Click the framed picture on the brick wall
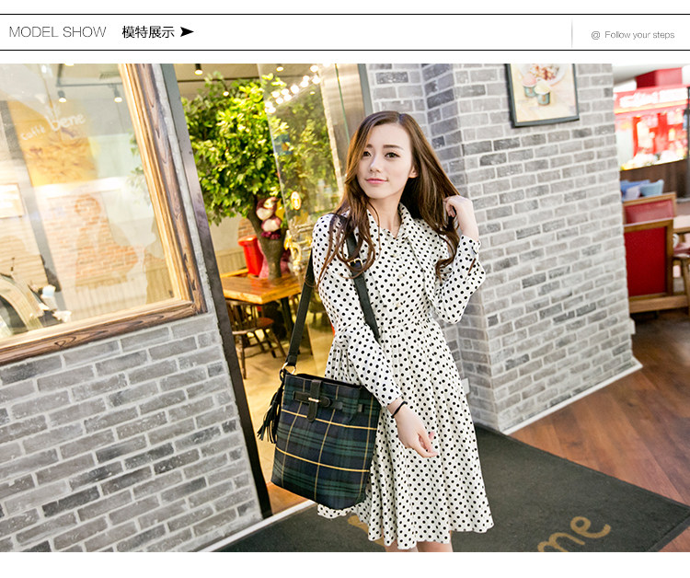Viewport: 690px width, 578px height. tap(542, 94)
